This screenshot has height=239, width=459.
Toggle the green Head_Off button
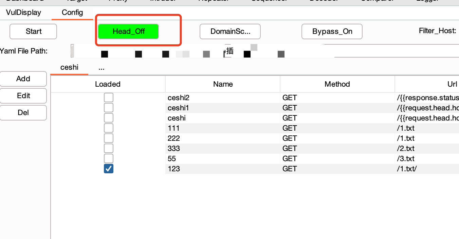click(x=128, y=31)
